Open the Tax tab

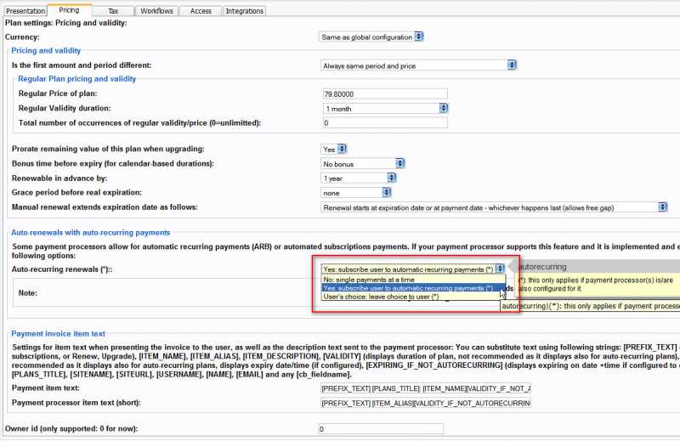[x=113, y=11]
